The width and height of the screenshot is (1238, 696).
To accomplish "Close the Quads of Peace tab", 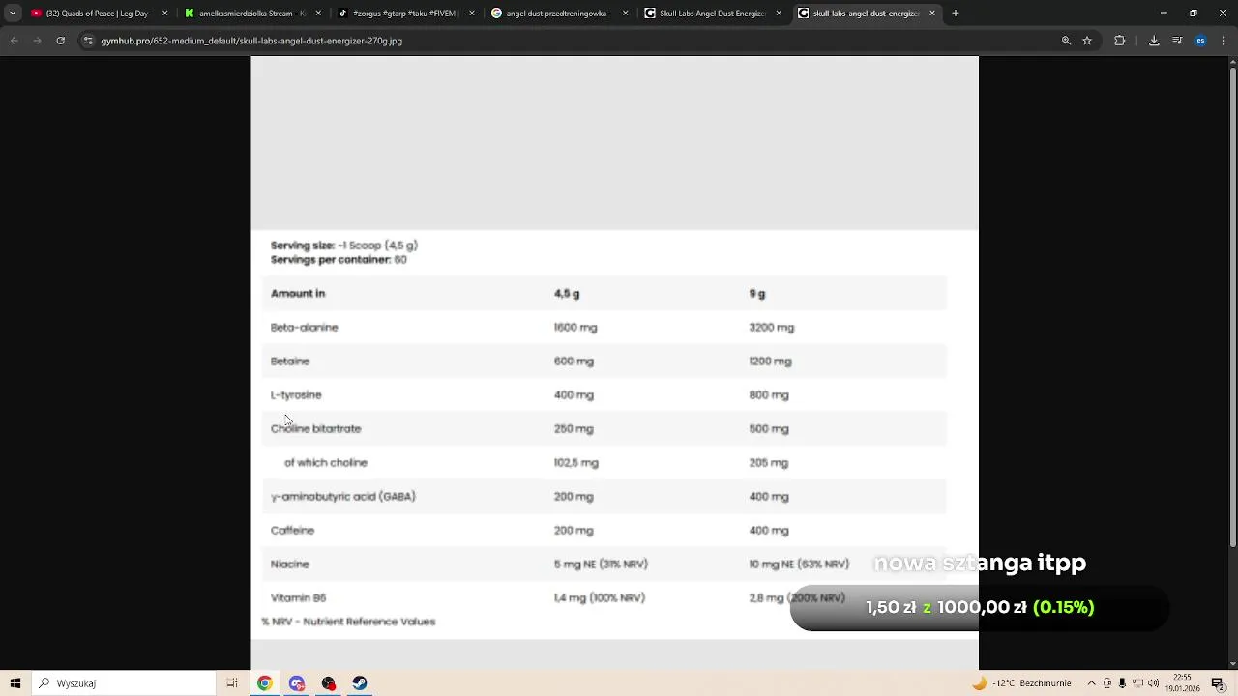I will coord(164,14).
